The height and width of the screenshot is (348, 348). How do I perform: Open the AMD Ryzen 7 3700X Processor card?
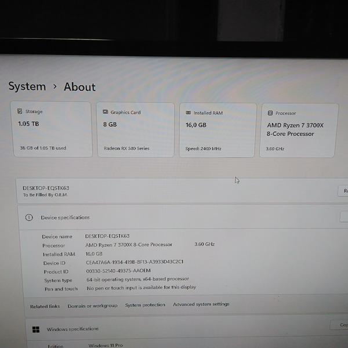click(299, 130)
